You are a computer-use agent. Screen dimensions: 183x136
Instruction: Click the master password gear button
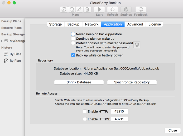(137, 45)
